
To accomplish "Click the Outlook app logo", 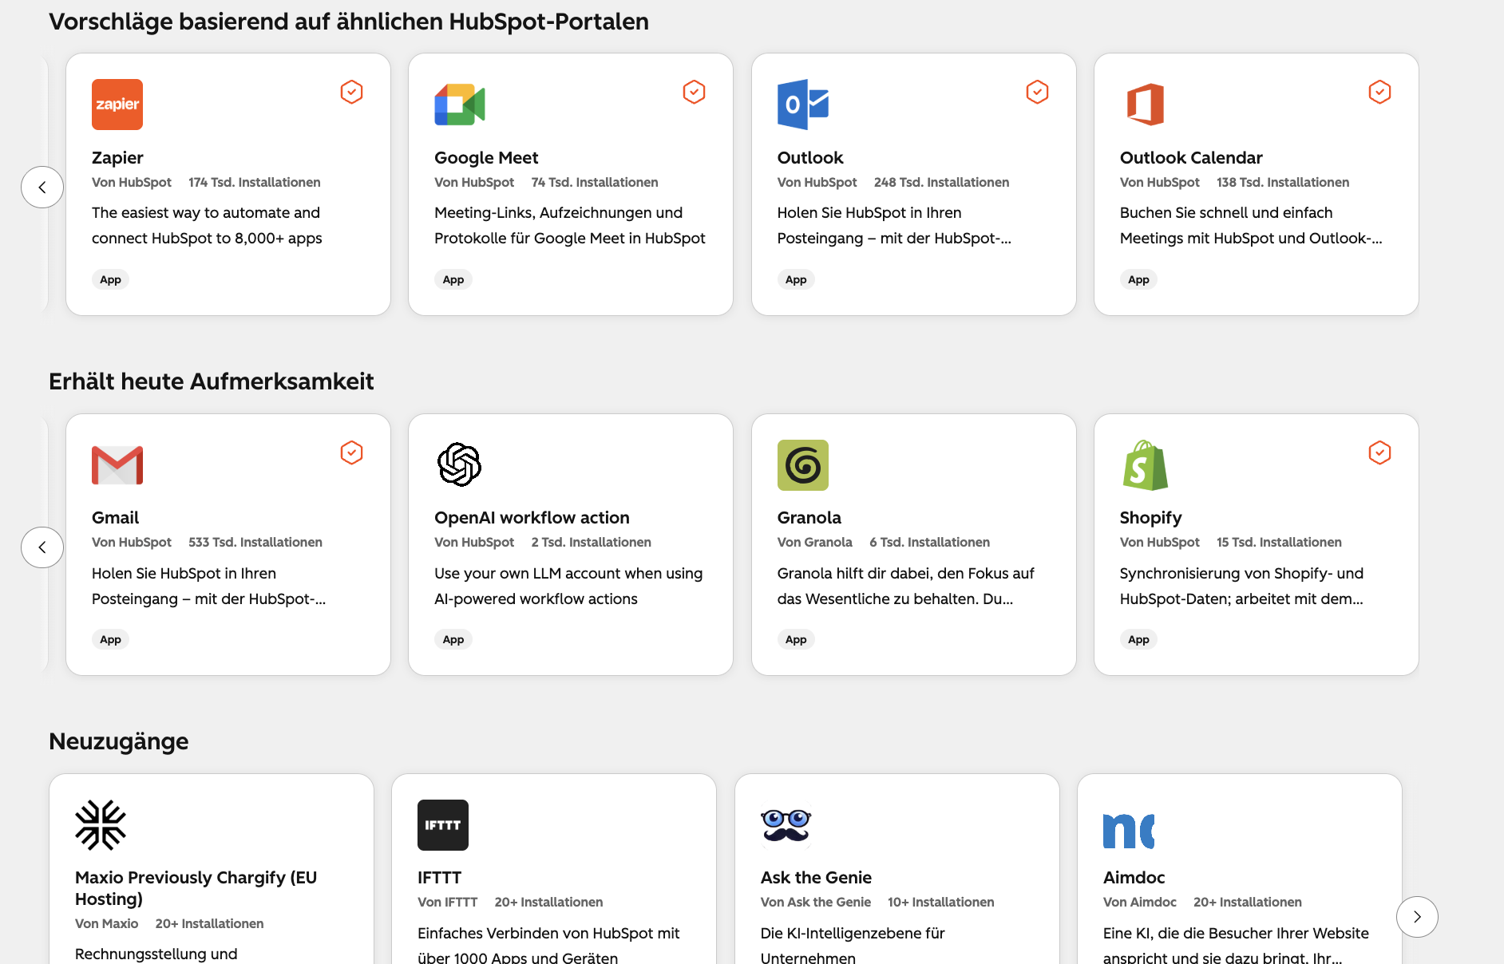I will [x=803, y=105].
